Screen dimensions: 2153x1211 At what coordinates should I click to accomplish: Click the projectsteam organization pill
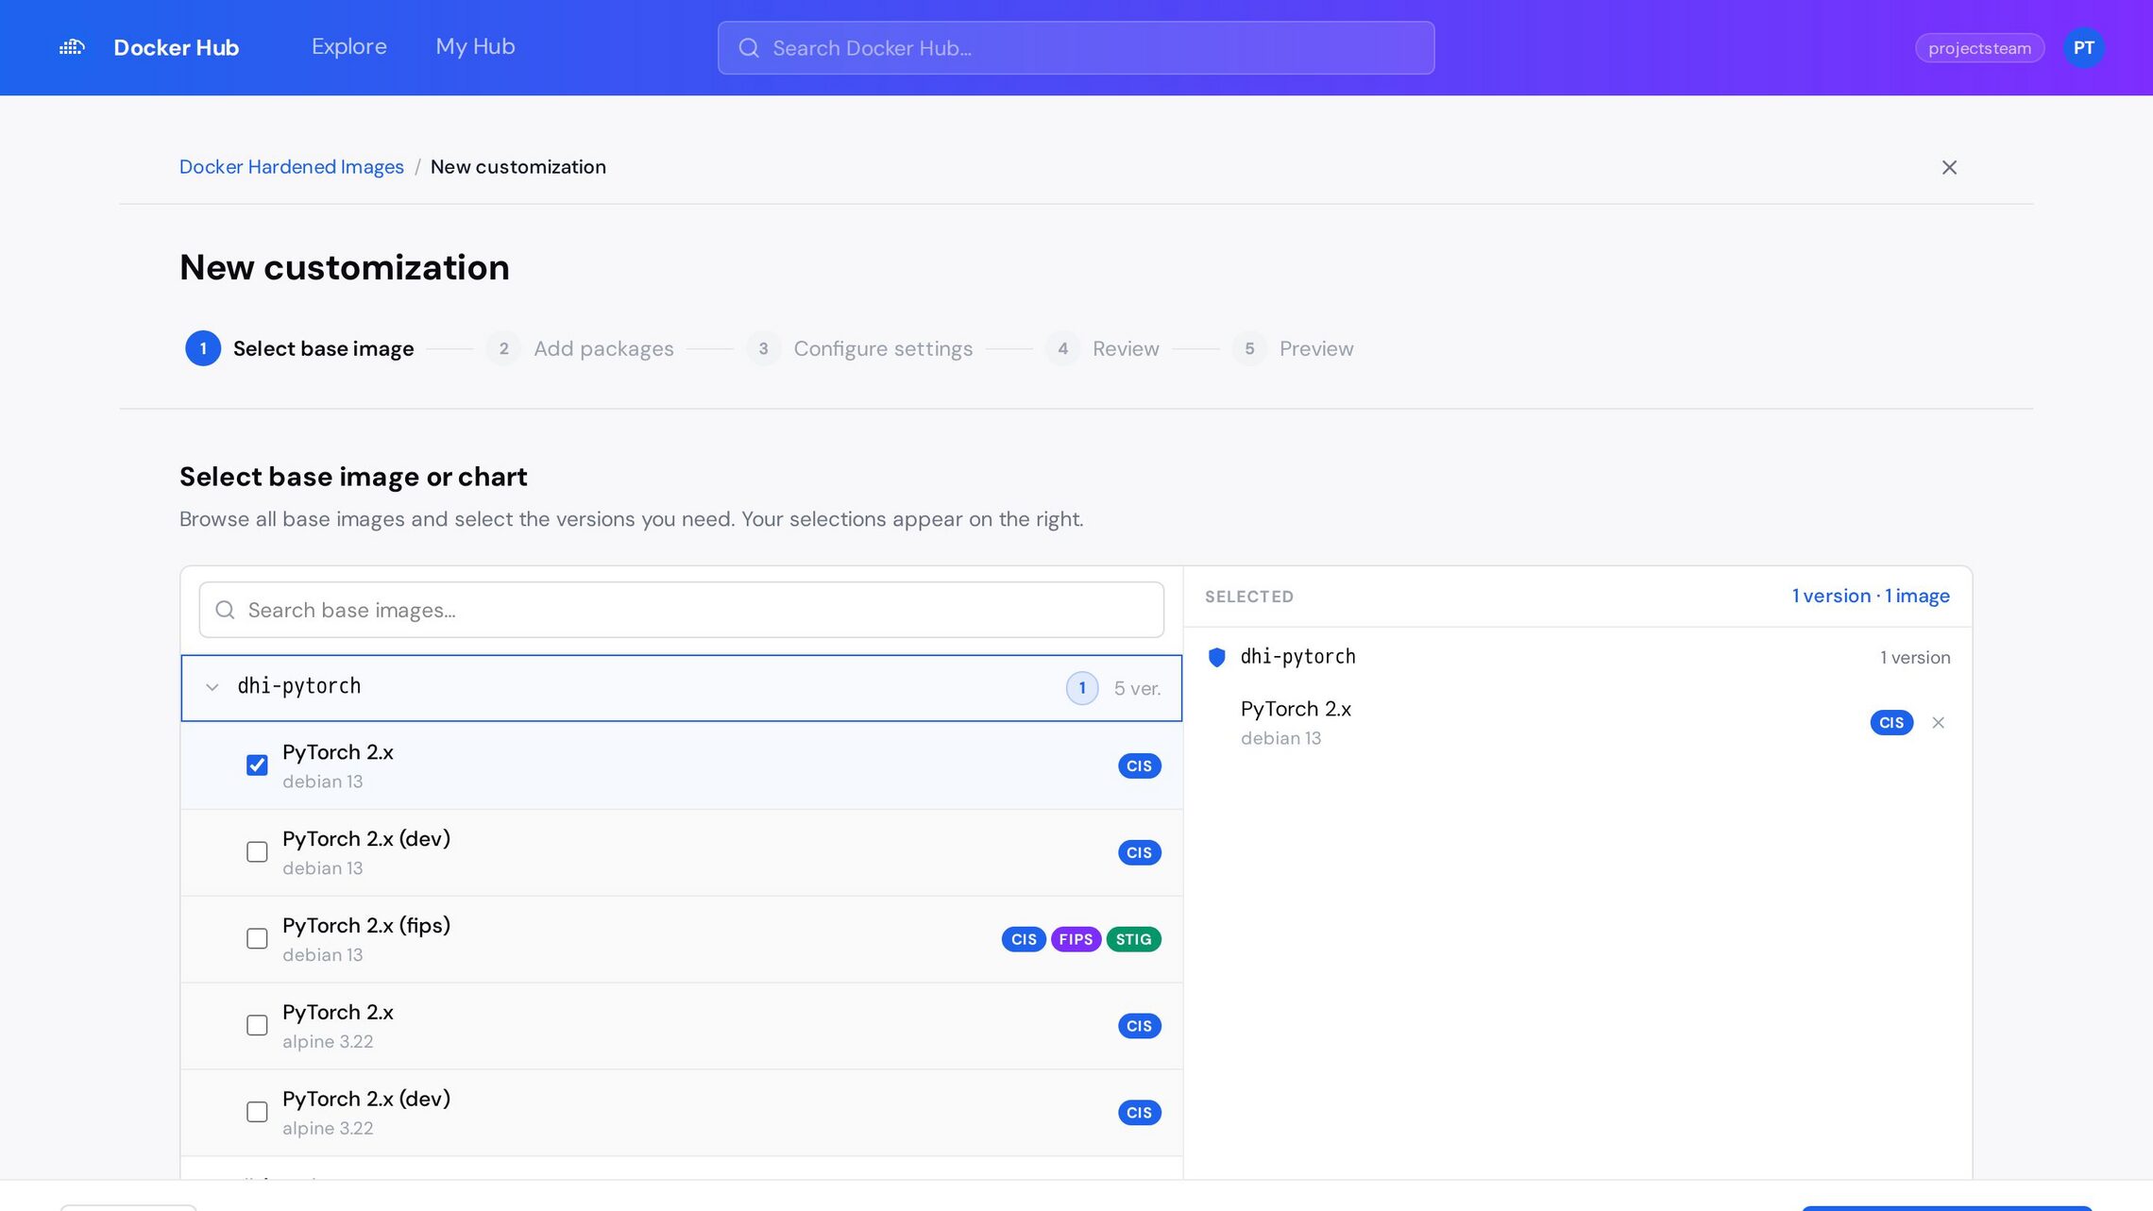1979,48
